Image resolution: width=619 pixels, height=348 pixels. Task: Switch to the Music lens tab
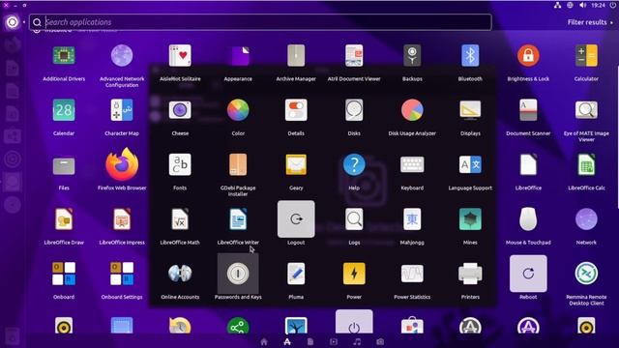[357, 341]
